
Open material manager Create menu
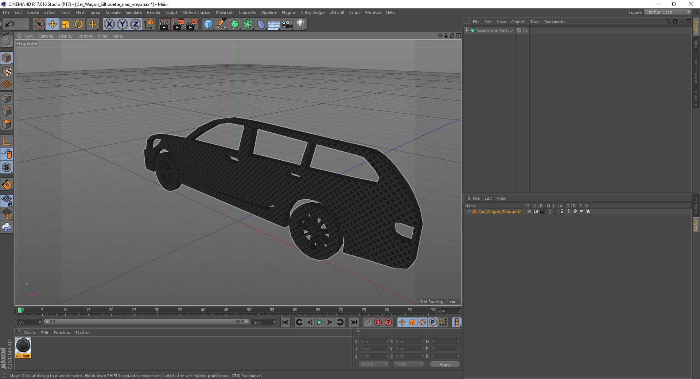pyautogui.click(x=30, y=333)
